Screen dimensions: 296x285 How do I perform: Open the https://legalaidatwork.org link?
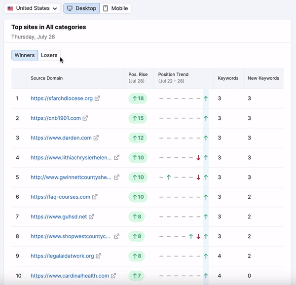[62, 256]
